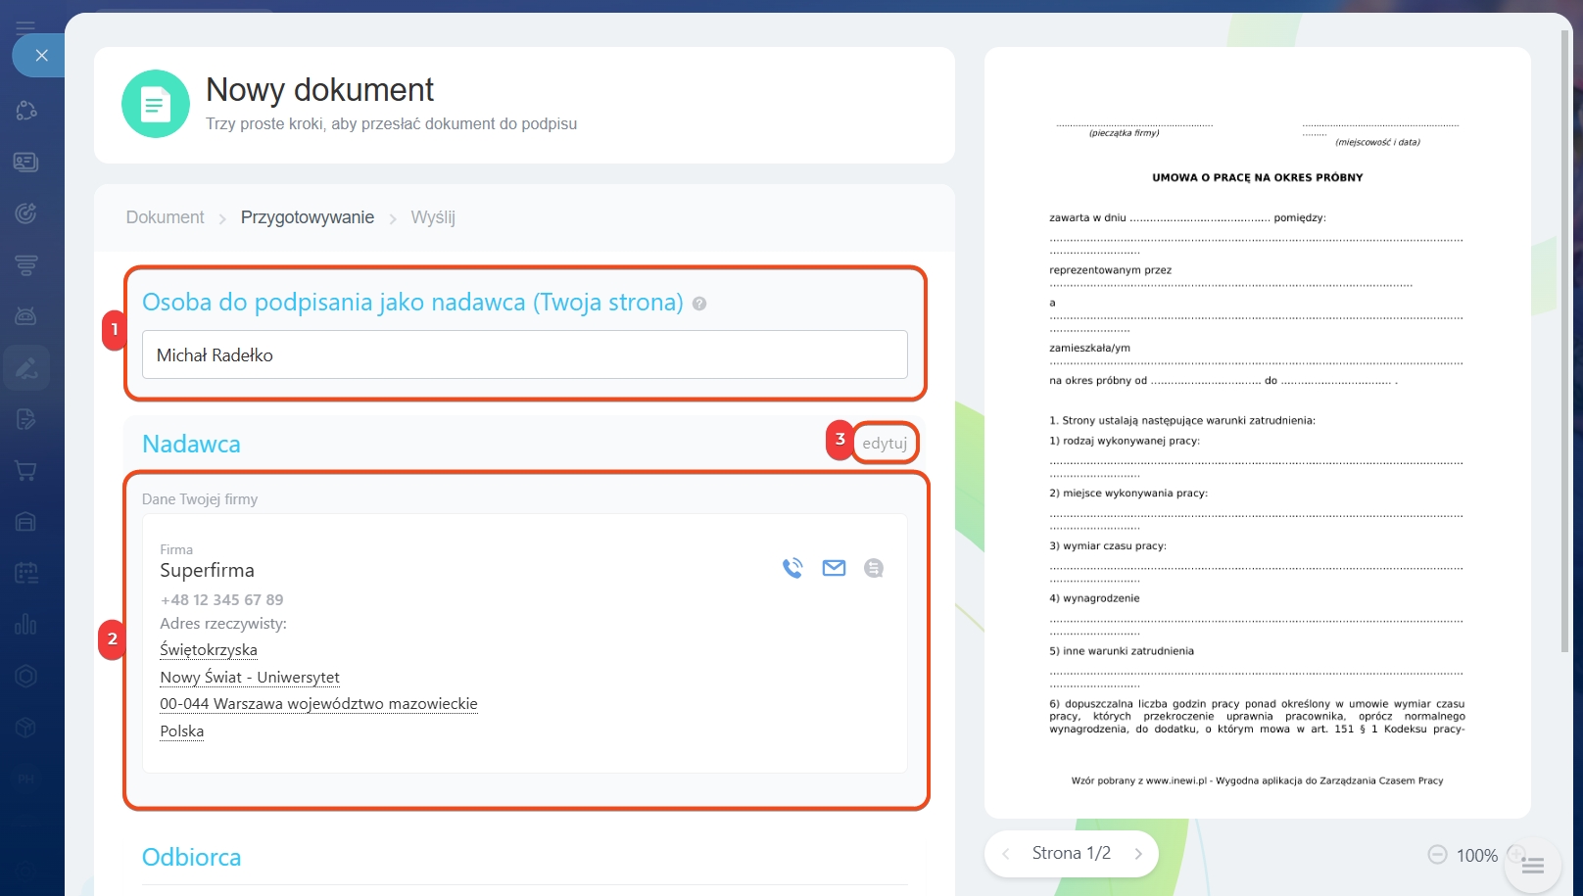Viewport: 1583px width, 896px height.
Task: Click the edytuj link next to Nadawca
Action: pos(885,444)
